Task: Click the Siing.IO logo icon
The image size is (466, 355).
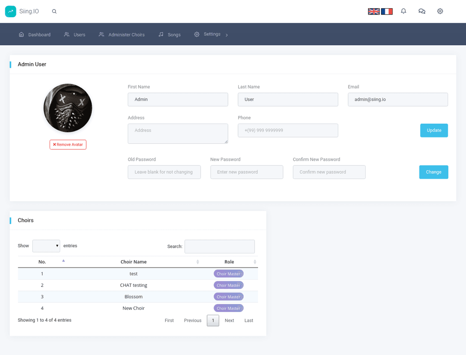Action: 11,11
